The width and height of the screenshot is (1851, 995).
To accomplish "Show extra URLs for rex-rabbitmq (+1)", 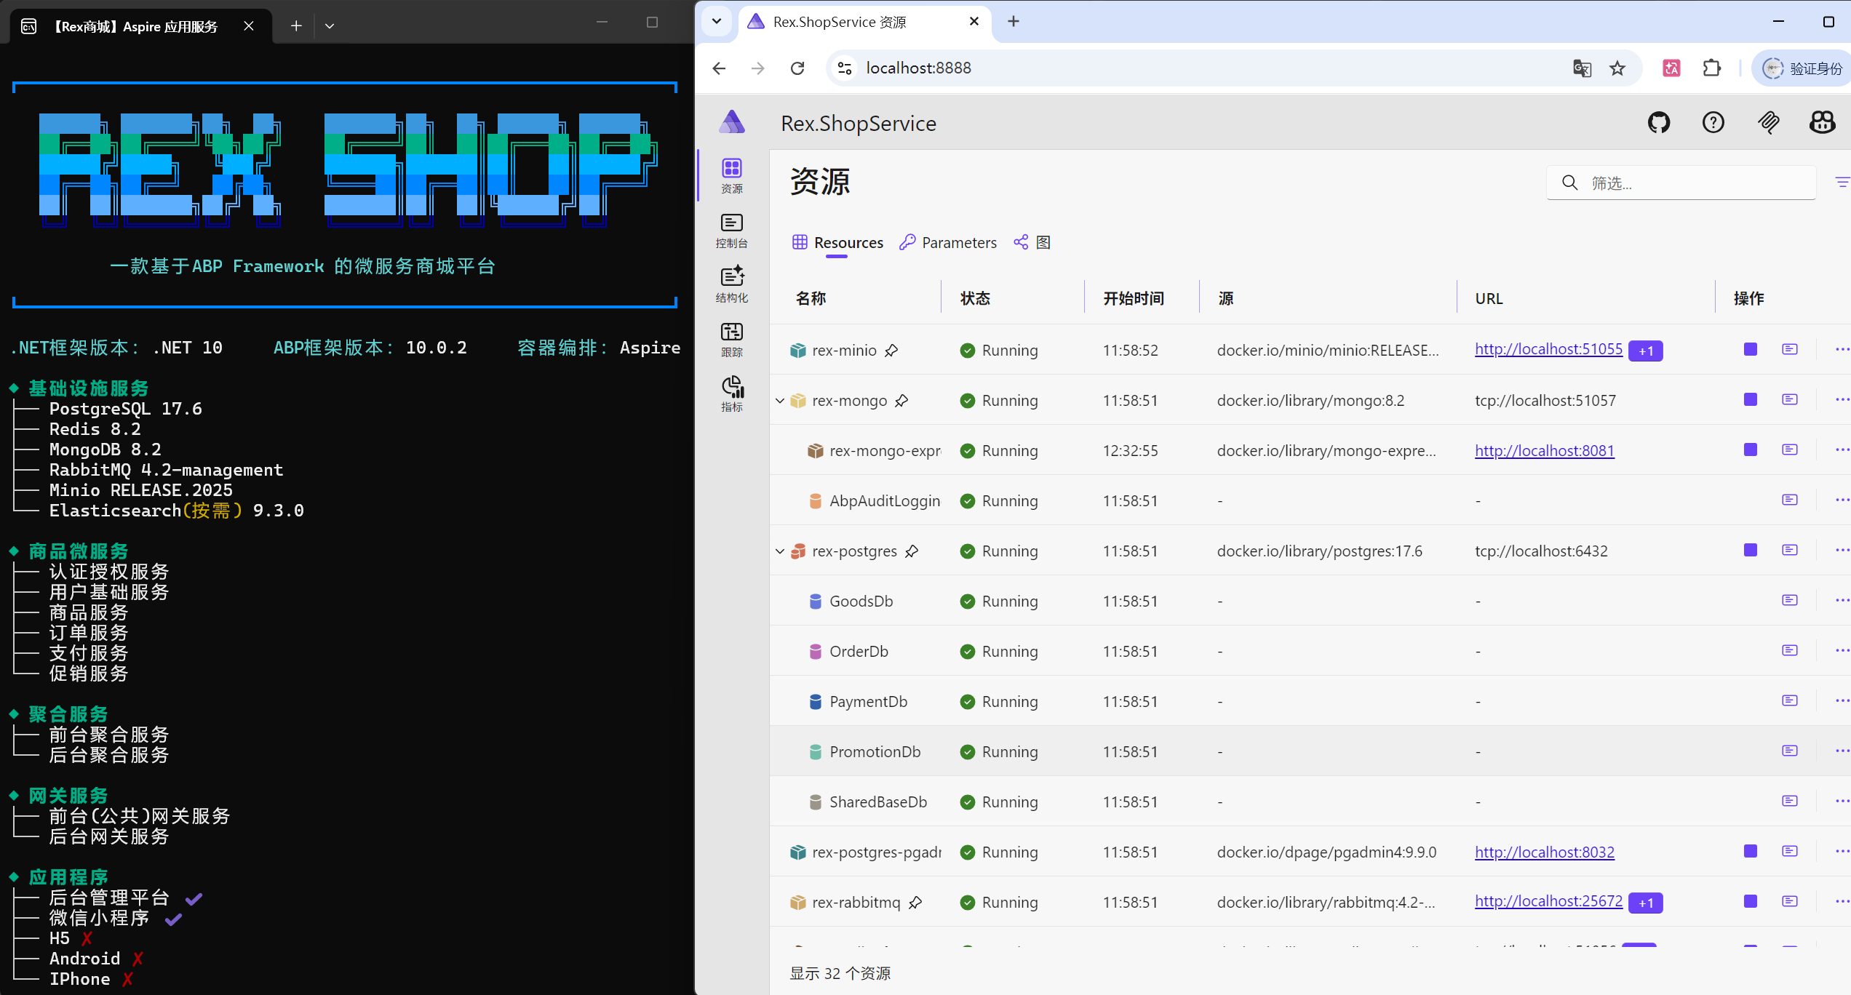I will pos(1646,903).
